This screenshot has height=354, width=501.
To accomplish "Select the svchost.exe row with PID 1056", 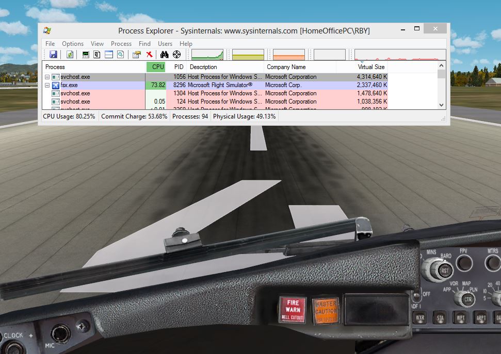I will (215, 77).
